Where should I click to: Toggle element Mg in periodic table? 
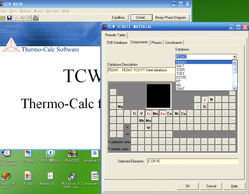[x=120, y=106]
